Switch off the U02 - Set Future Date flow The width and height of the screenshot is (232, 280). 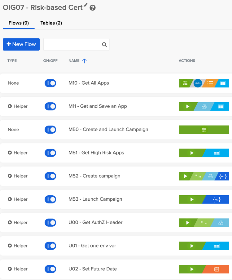[50, 269]
